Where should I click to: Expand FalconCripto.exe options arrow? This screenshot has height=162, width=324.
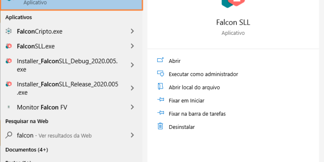pyautogui.click(x=132, y=31)
